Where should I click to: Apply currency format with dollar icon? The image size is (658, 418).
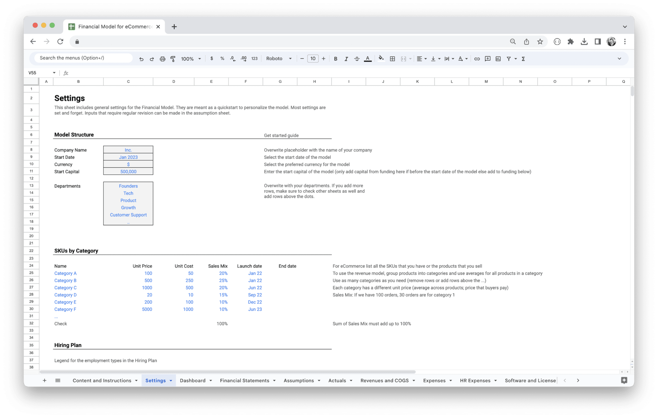point(212,58)
